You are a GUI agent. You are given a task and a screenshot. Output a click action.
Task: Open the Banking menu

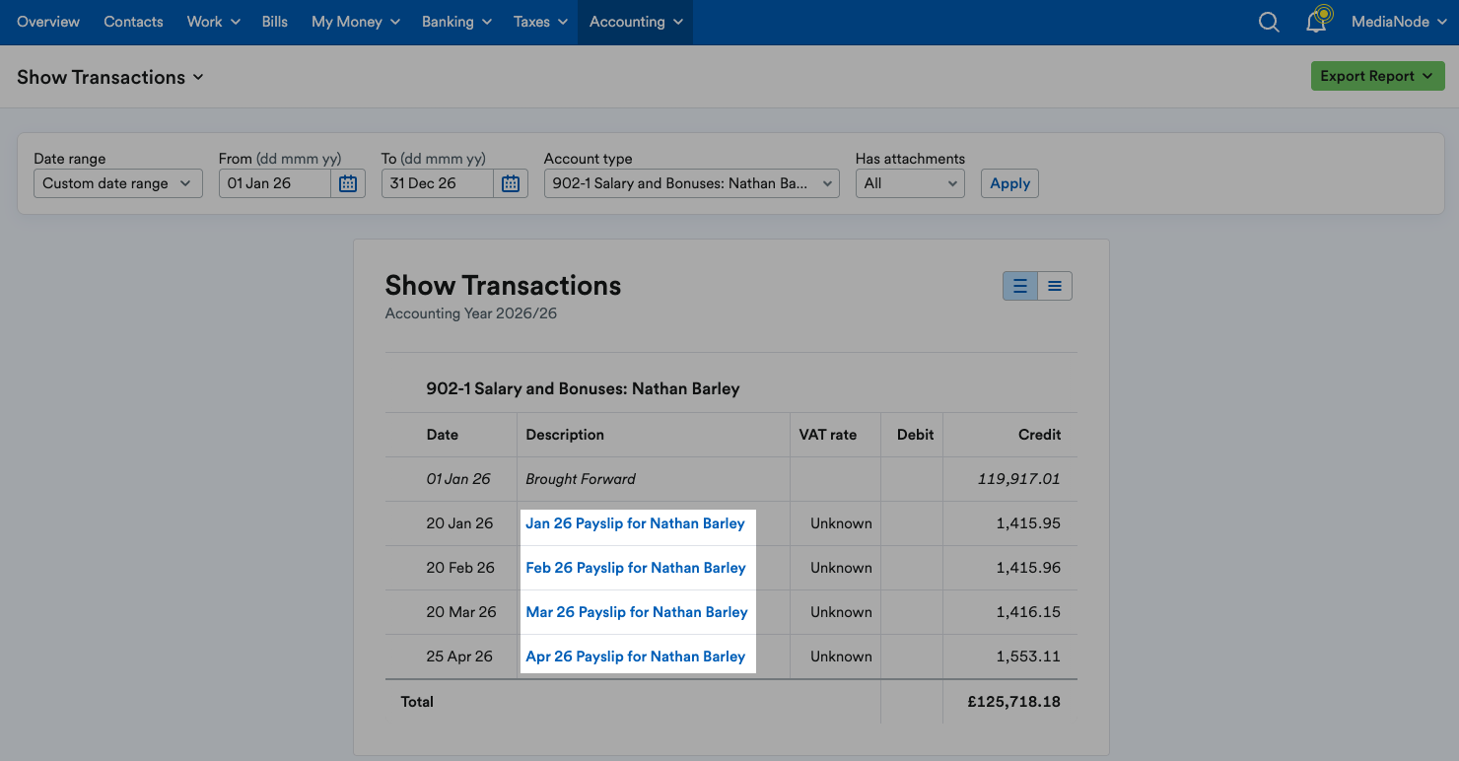(x=457, y=22)
